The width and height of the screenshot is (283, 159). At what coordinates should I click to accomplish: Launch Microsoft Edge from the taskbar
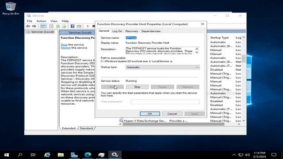[88, 155]
